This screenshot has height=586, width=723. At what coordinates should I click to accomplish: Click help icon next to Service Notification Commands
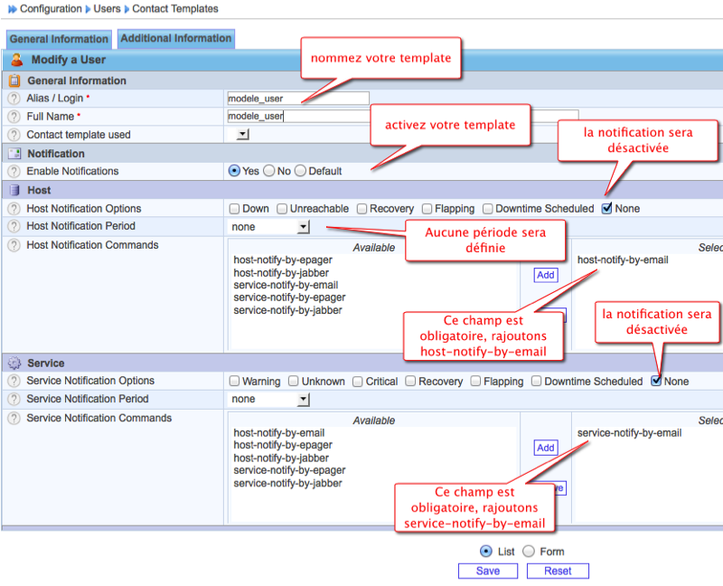click(14, 419)
